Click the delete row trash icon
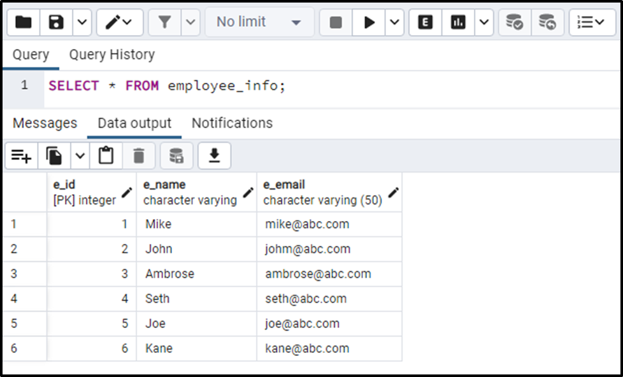The image size is (623, 377). (139, 156)
